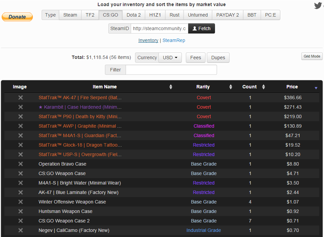Open the Rust tab
324x237 pixels.
(175, 15)
